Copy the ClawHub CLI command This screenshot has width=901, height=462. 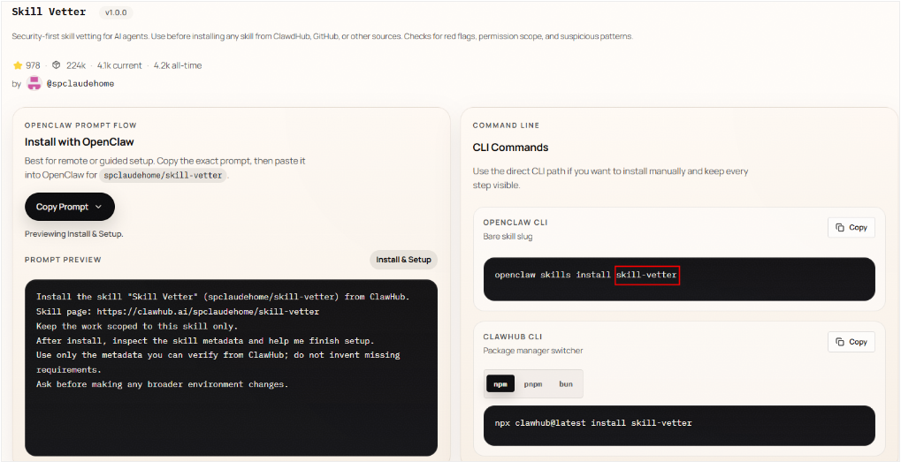[851, 342]
